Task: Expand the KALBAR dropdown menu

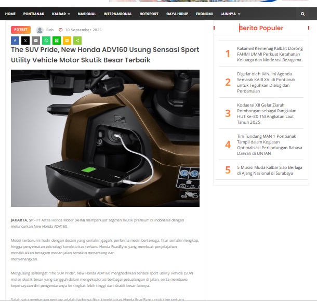Action: coord(61,14)
